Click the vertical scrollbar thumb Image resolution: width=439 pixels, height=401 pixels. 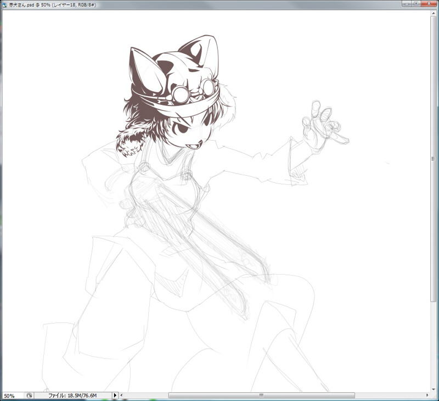(x=434, y=159)
